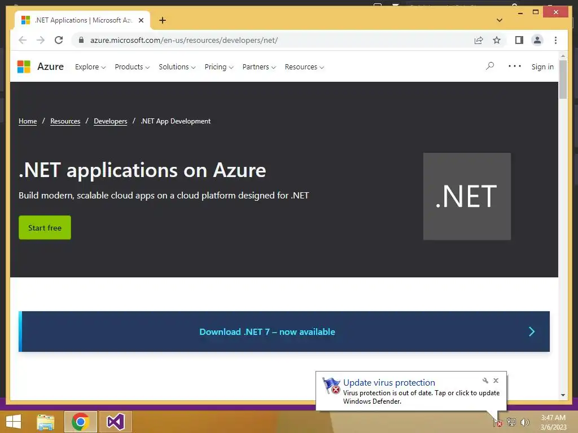Open Visual Studio from the taskbar
This screenshot has width=578, height=433.
click(115, 422)
